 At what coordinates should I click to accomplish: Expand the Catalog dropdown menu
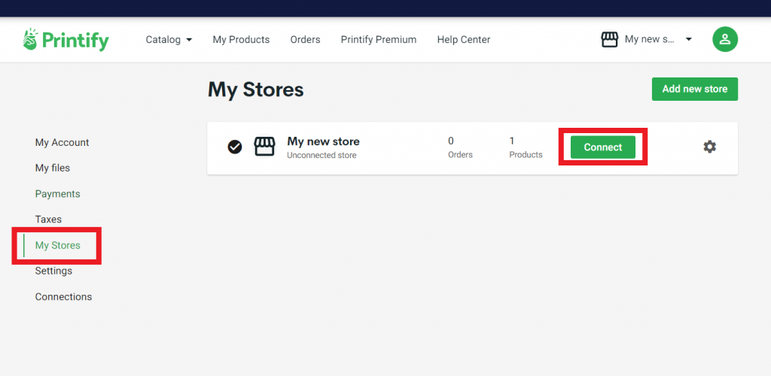(169, 40)
